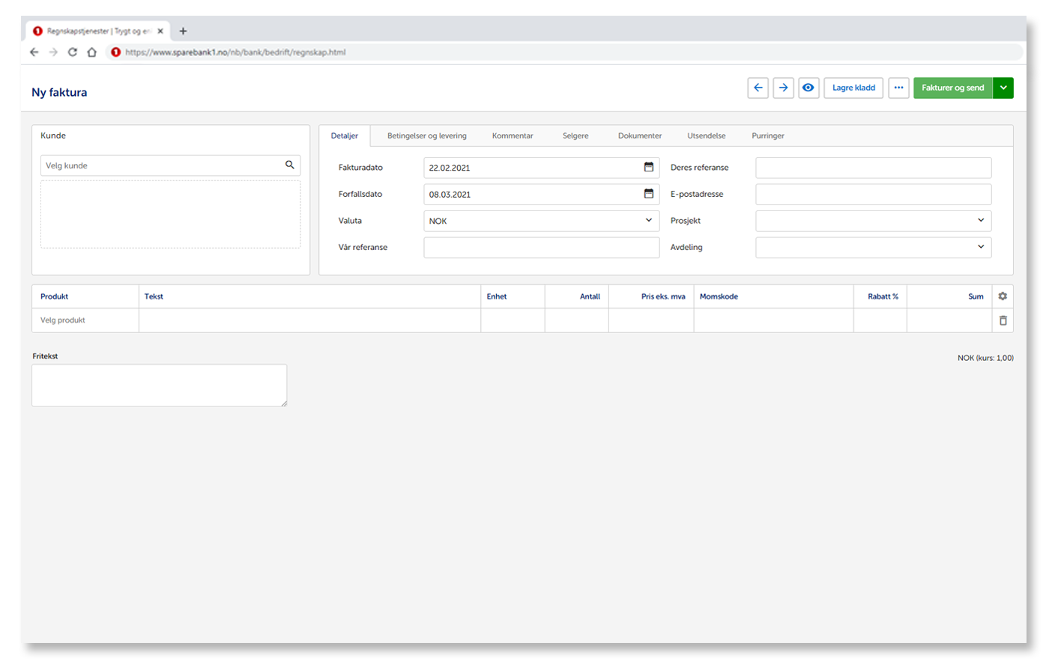Open the three-dots more options menu

tap(898, 88)
